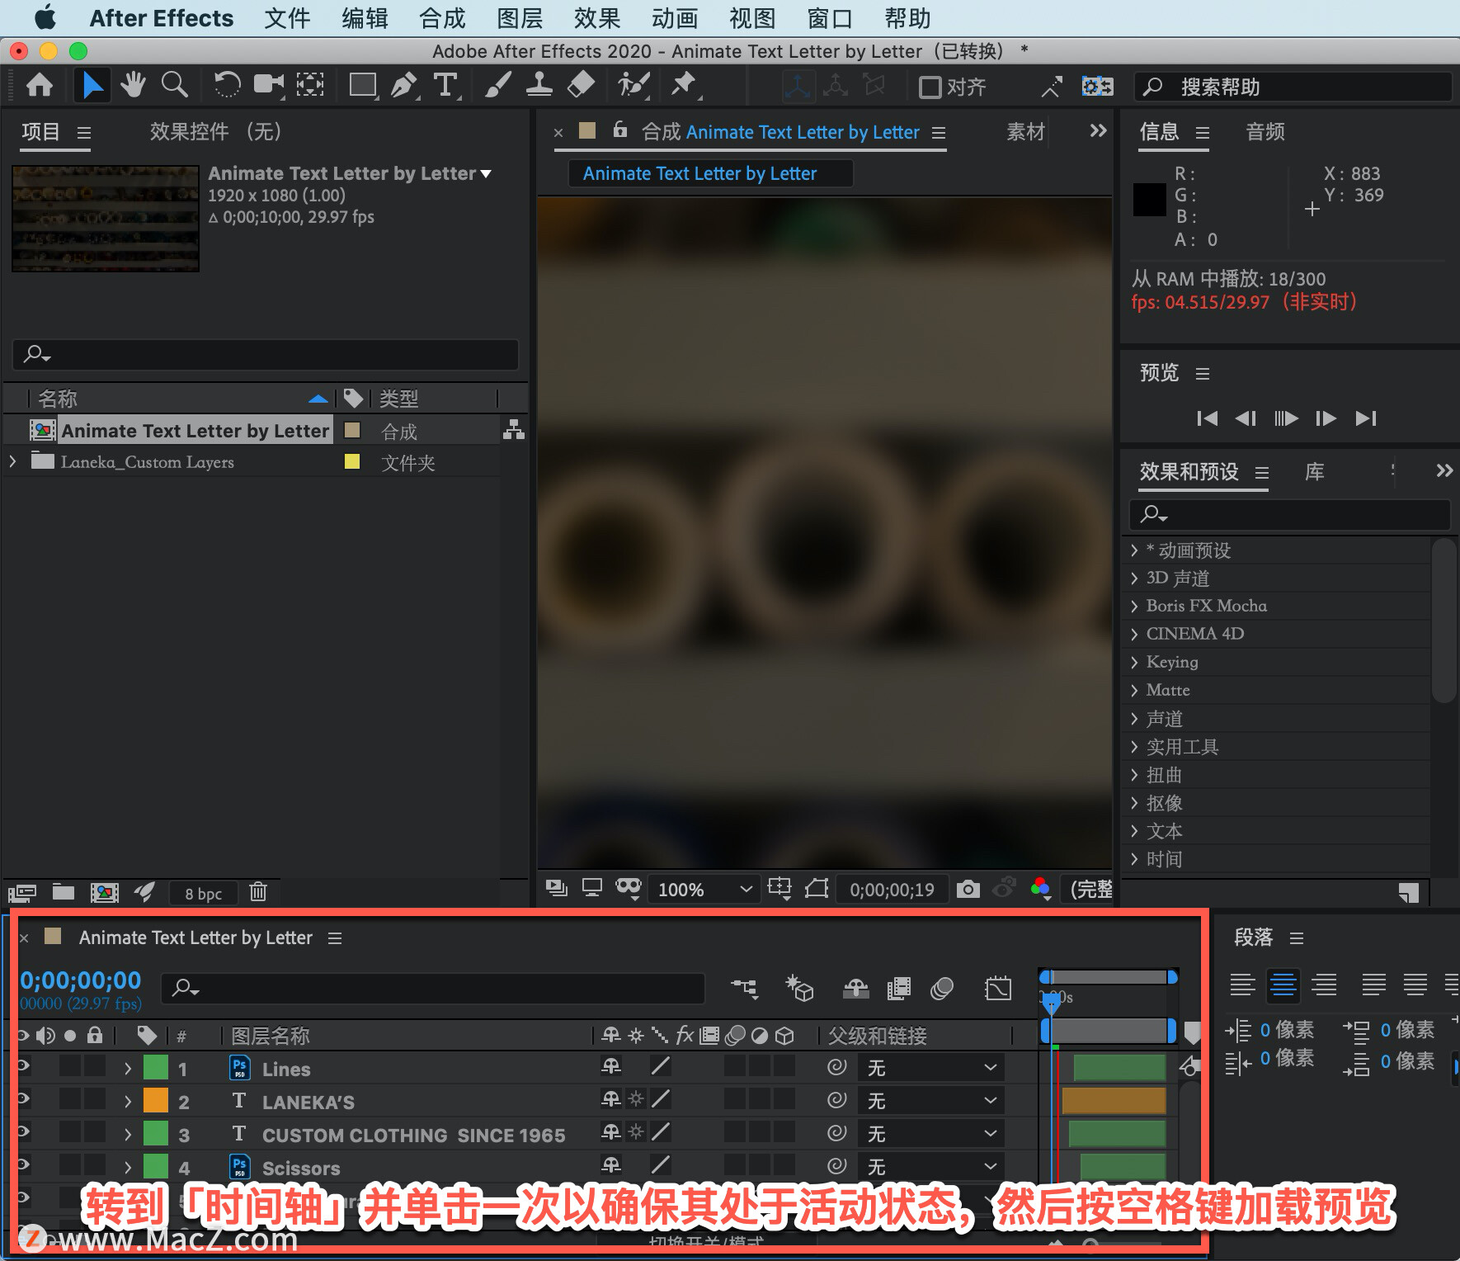
Task: Click the current time 0;00;00;00 display
Action: click(x=81, y=980)
